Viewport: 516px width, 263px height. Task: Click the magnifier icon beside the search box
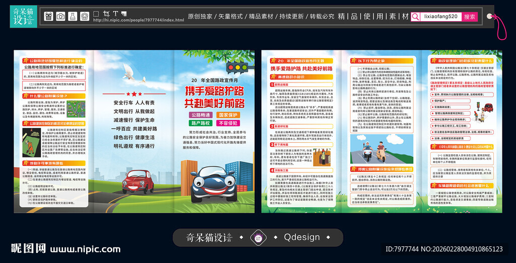[415, 17]
